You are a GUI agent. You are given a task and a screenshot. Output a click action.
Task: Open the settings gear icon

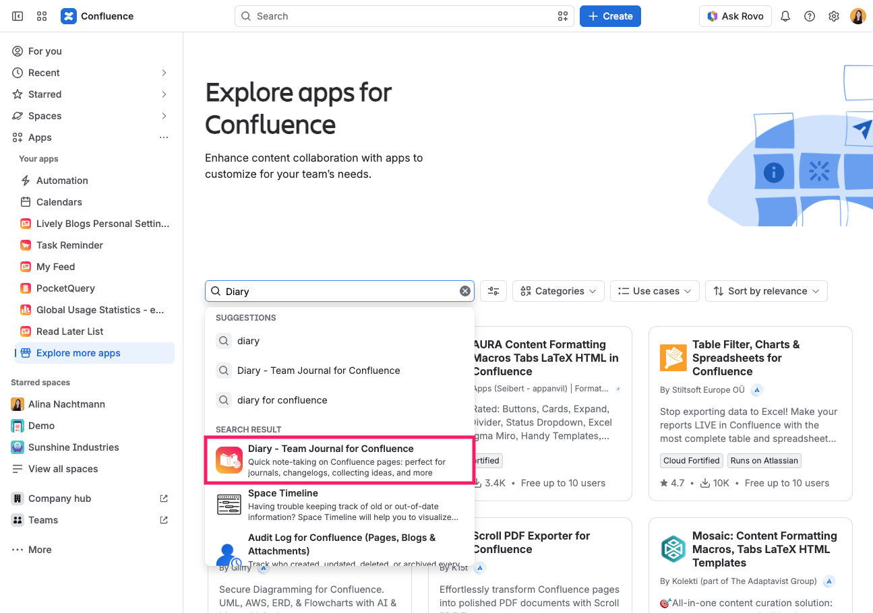[834, 16]
